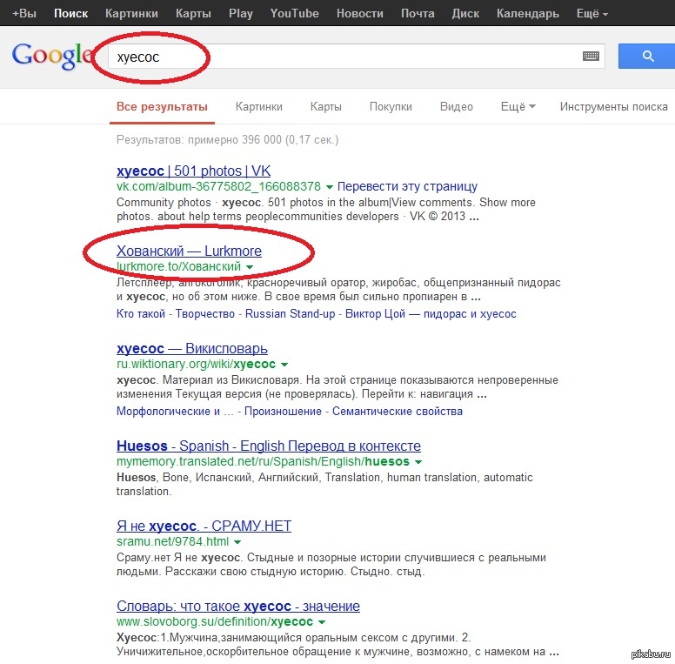Open the 501 photos | VK result
This screenshot has height=664, width=675.
tap(193, 171)
